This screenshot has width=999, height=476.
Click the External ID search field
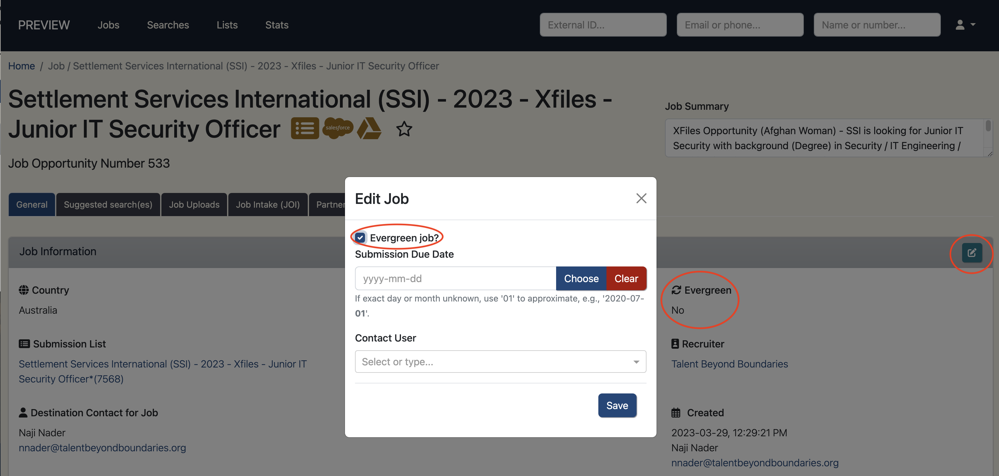[x=603, y=25]
